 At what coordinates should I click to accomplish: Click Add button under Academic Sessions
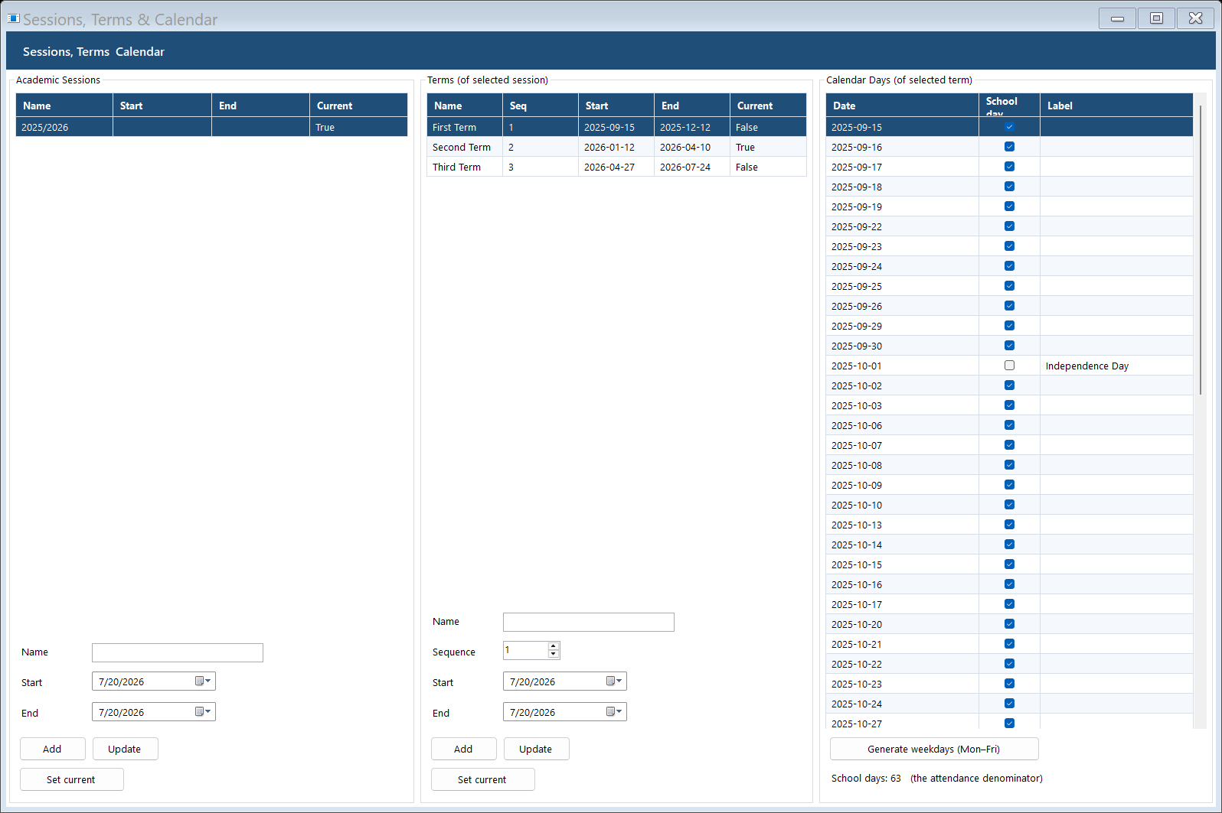(x=52, y=749)
